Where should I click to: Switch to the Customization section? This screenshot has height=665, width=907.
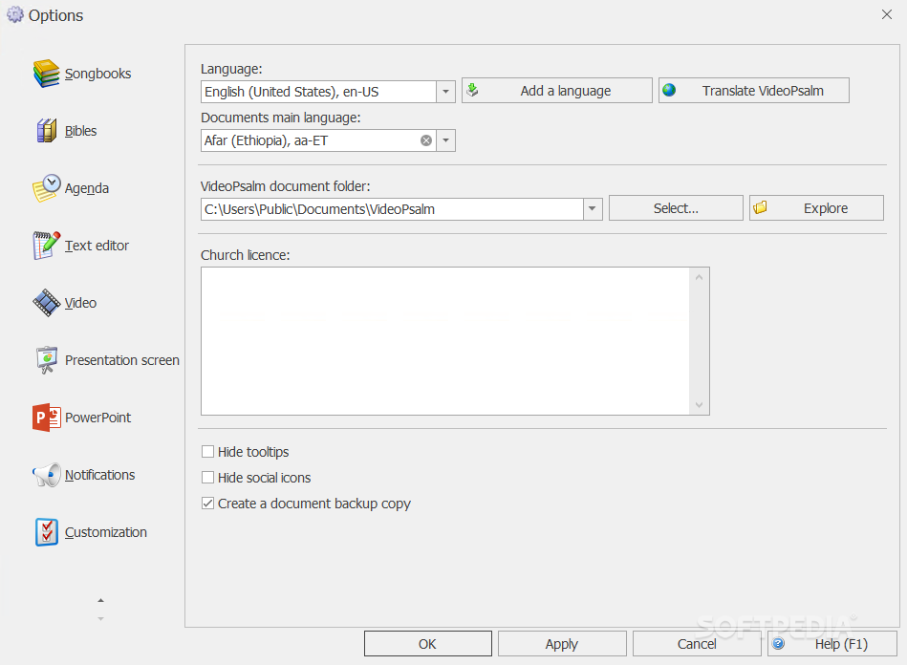click(106, 532)
